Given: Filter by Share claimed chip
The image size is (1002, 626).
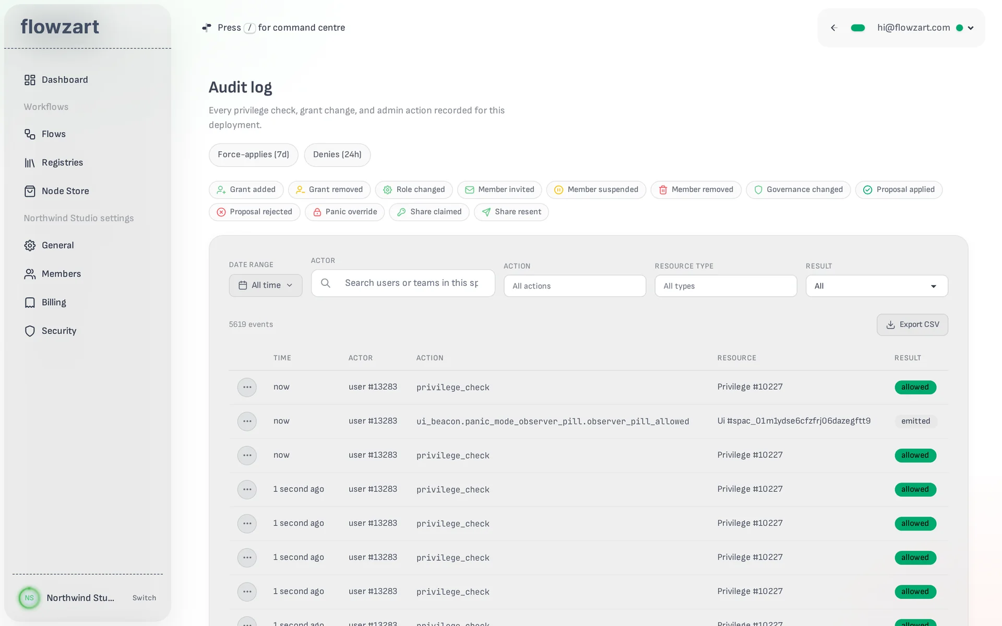Looking at the screenshot, I should point(429,212).
